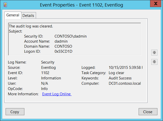Screen dimensions: 163x121
Task: Switch to the General tab
Action: (13, 15)
